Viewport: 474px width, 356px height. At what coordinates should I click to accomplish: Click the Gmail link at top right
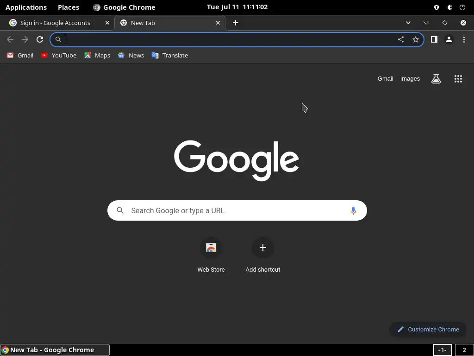tap(385, 79)
